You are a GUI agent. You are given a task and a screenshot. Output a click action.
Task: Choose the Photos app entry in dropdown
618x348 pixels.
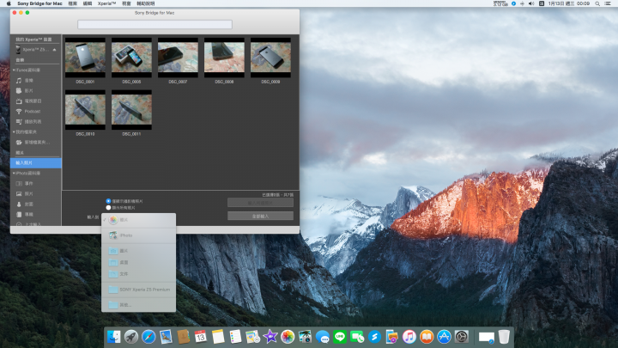click(x=138, y=220)
